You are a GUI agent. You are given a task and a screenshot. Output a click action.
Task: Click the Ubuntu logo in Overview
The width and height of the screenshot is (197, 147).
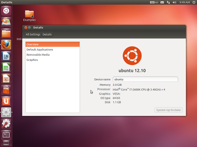pyautogui.click(x=132, y=56)
